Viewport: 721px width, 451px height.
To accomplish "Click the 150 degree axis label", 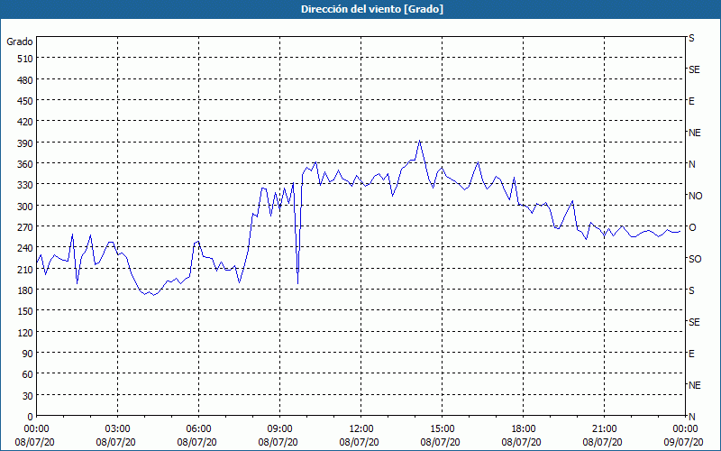I will tap(26, 311).
